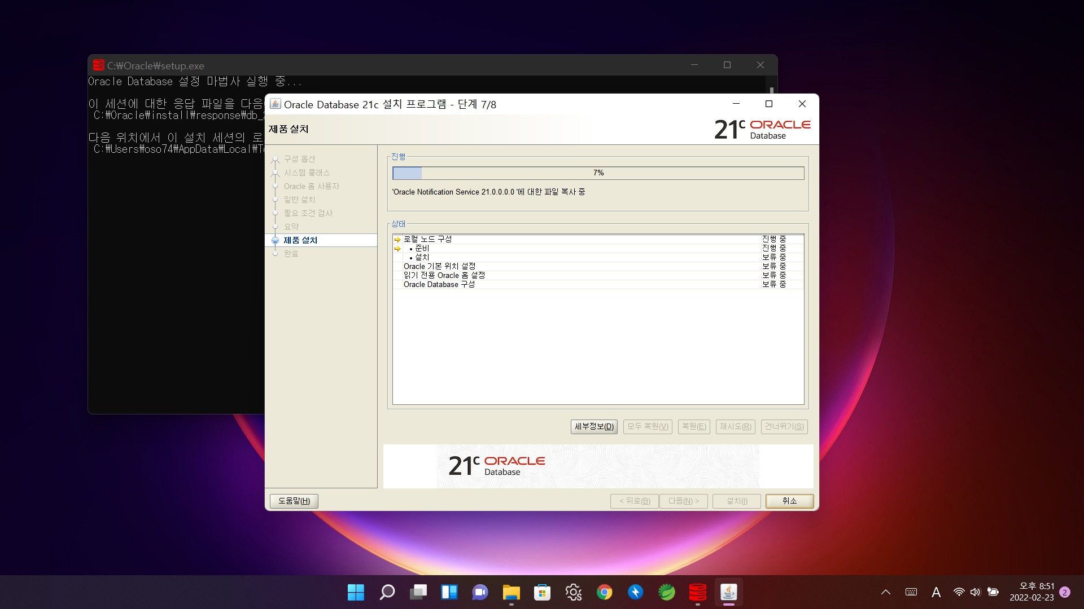Click the 도움말(H) help button
This screenshot has height=609, width=1084.
[294, 501]
